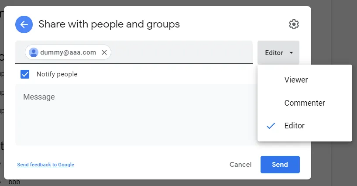Click the blue back arrow icon

pos(24,24)
